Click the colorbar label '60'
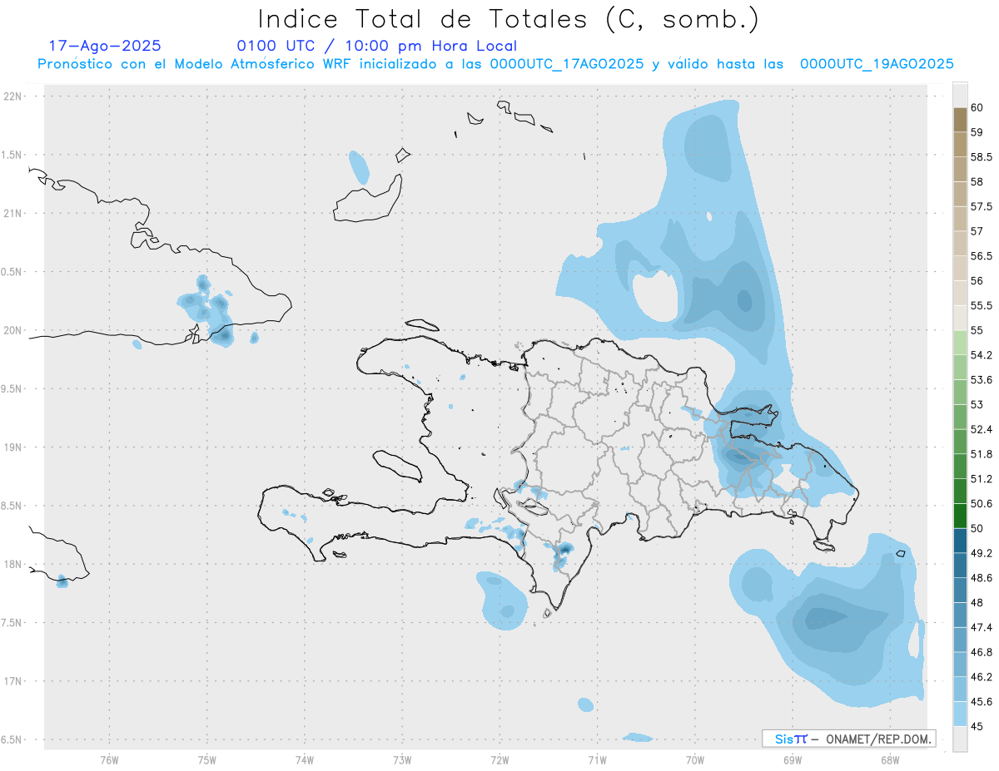The width and height of the screenshot is (999, 771). click(977, 108)
